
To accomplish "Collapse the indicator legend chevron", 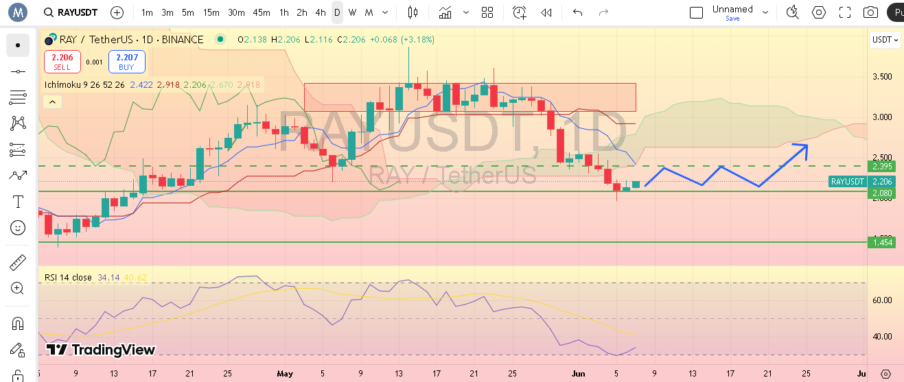I will [x=52, y=102].
